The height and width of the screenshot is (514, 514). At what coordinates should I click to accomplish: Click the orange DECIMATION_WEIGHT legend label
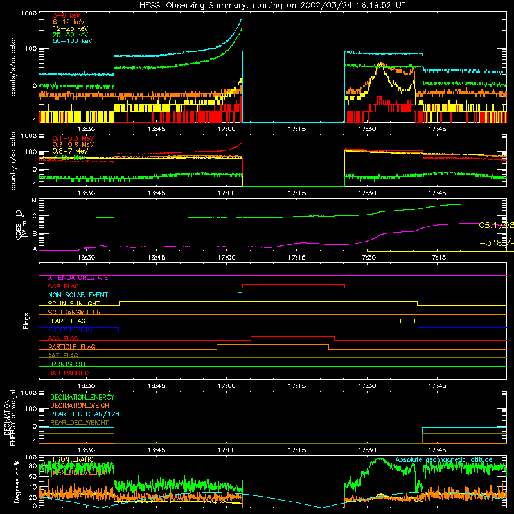[x=82, y=406]
